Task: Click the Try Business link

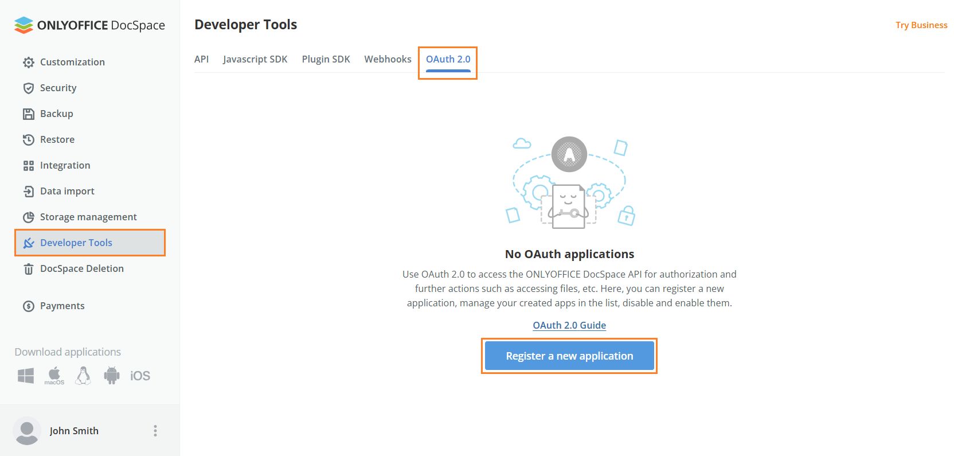Action: [921, 25]
